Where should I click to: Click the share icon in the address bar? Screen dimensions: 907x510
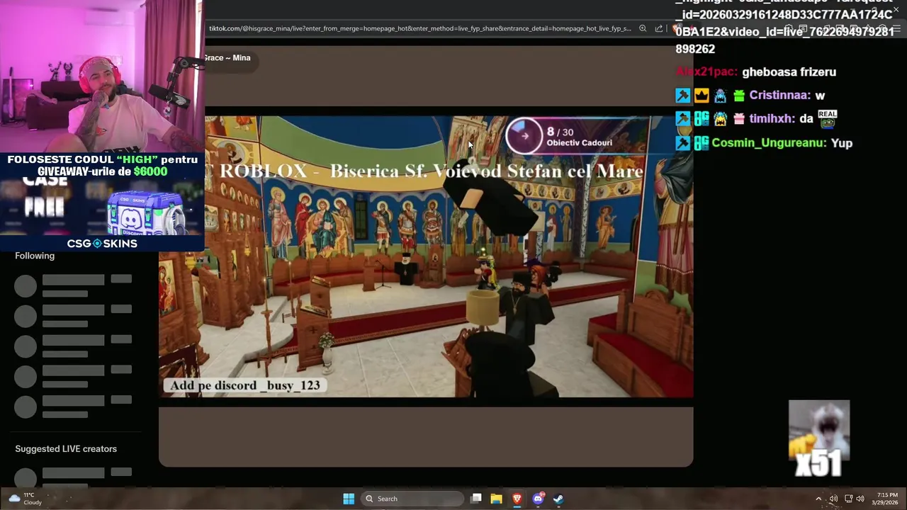[x=659, y=28]
